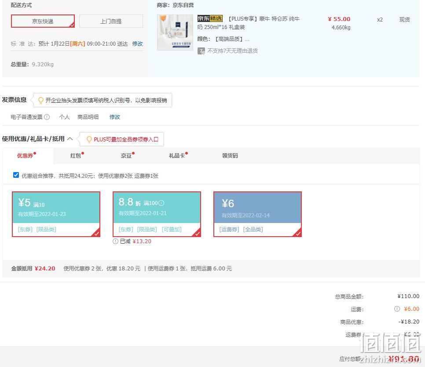This screenshot has height=367, width=425.
Task: Uncheck the 优惠组合推荐 checkbox
Action: pos(16,175)
